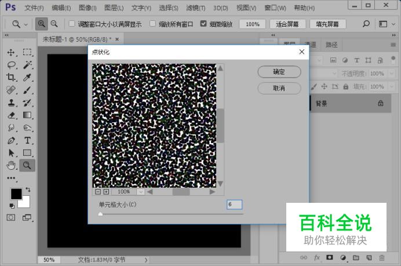Viewport: 401px width, 266px height.
Task: Select the Clone Stamp tool
Action: tap(11, 103)
